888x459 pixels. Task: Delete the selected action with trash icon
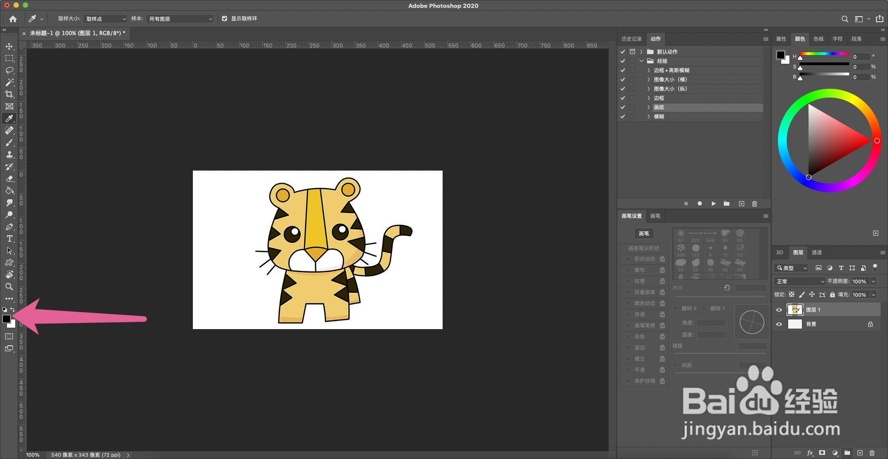tap(755, 204)
